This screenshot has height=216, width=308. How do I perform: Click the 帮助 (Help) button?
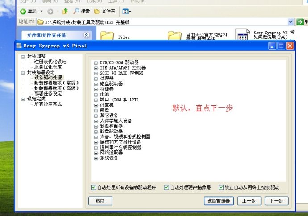(100, 201)
